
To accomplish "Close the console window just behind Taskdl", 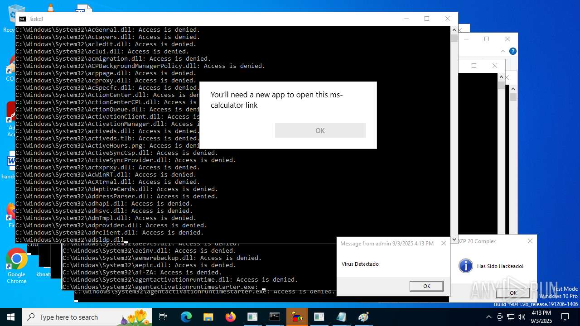I will point(495,66).
